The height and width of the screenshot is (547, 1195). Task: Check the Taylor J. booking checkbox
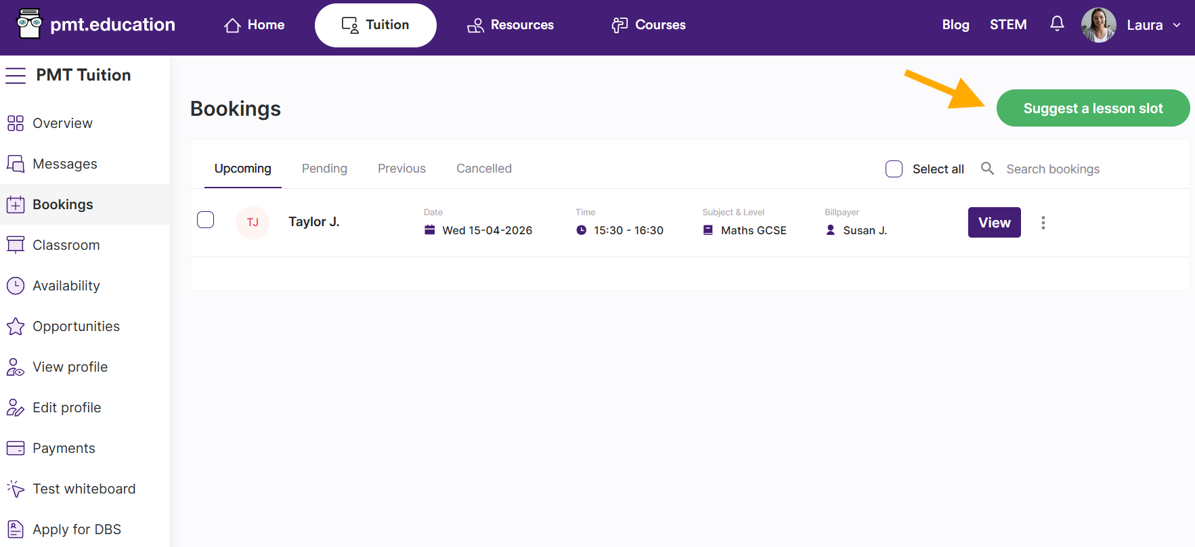point(205,220)
